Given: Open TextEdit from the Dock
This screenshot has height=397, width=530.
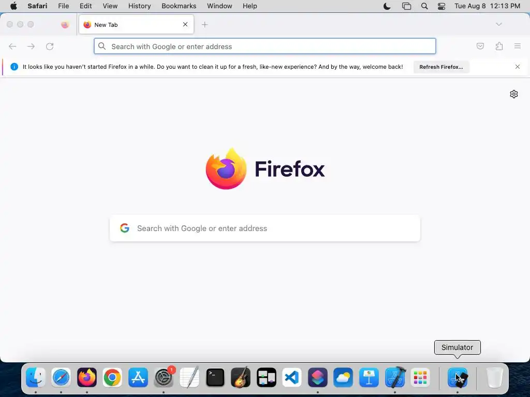Looking at the screenshot, I should [189, 377].
